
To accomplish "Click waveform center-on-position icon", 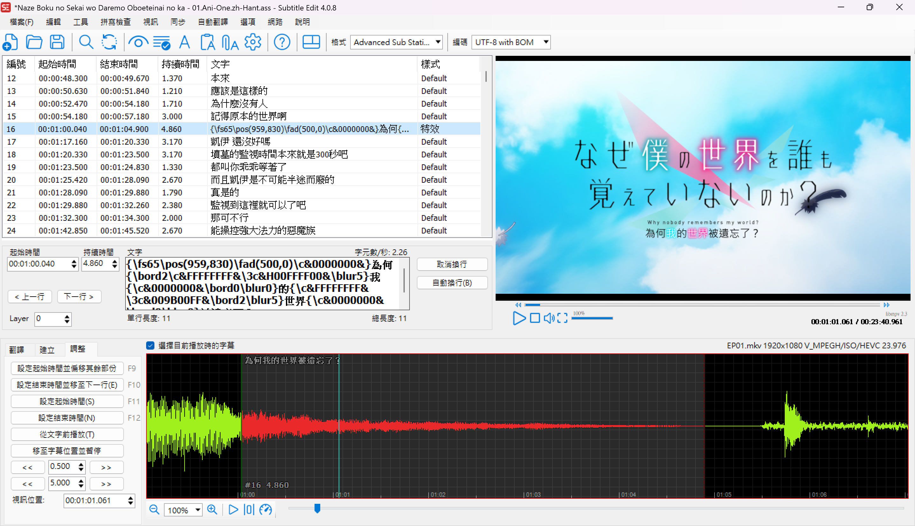I will tap(249, 510).
